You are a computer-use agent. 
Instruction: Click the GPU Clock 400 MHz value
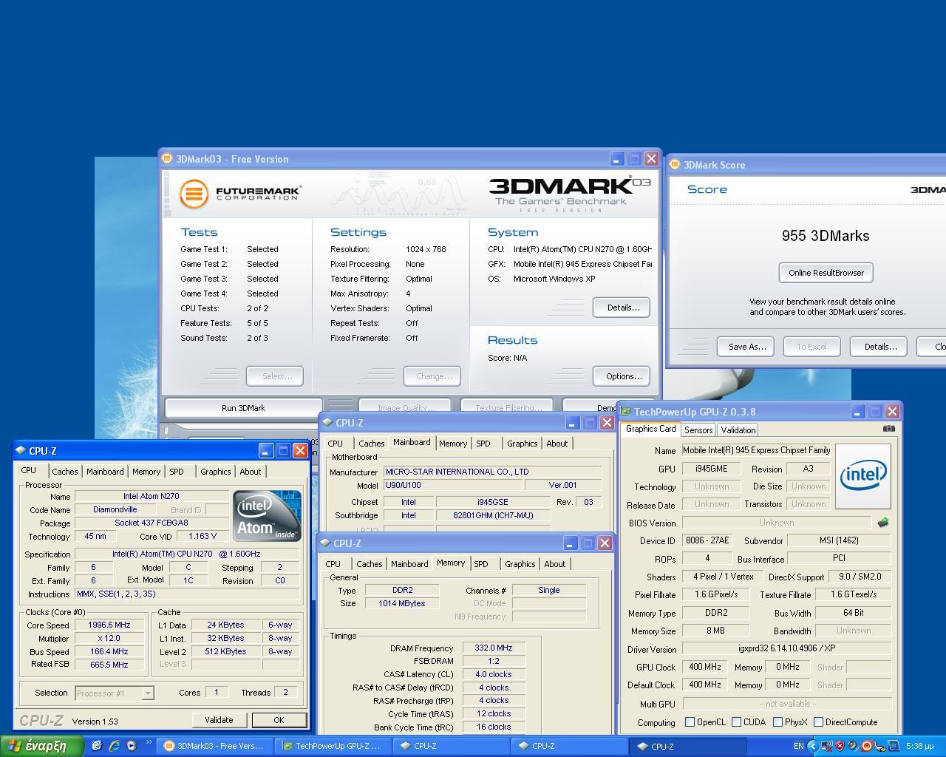click(705, 667)
